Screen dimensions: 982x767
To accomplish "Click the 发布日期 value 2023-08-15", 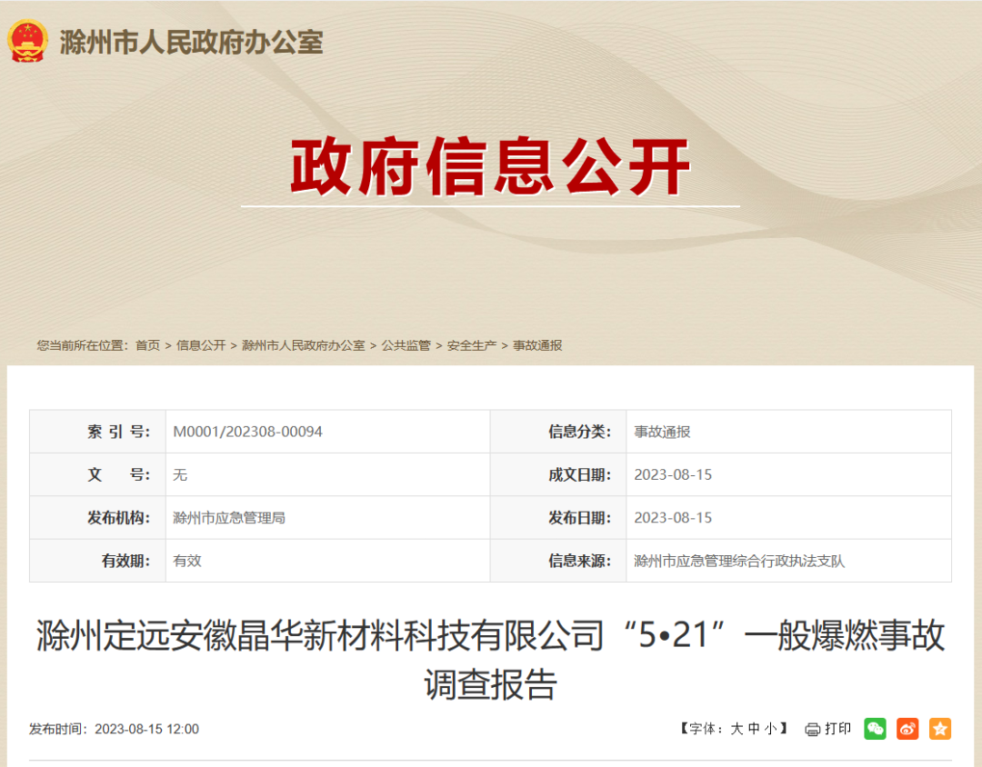I will 673,518.
